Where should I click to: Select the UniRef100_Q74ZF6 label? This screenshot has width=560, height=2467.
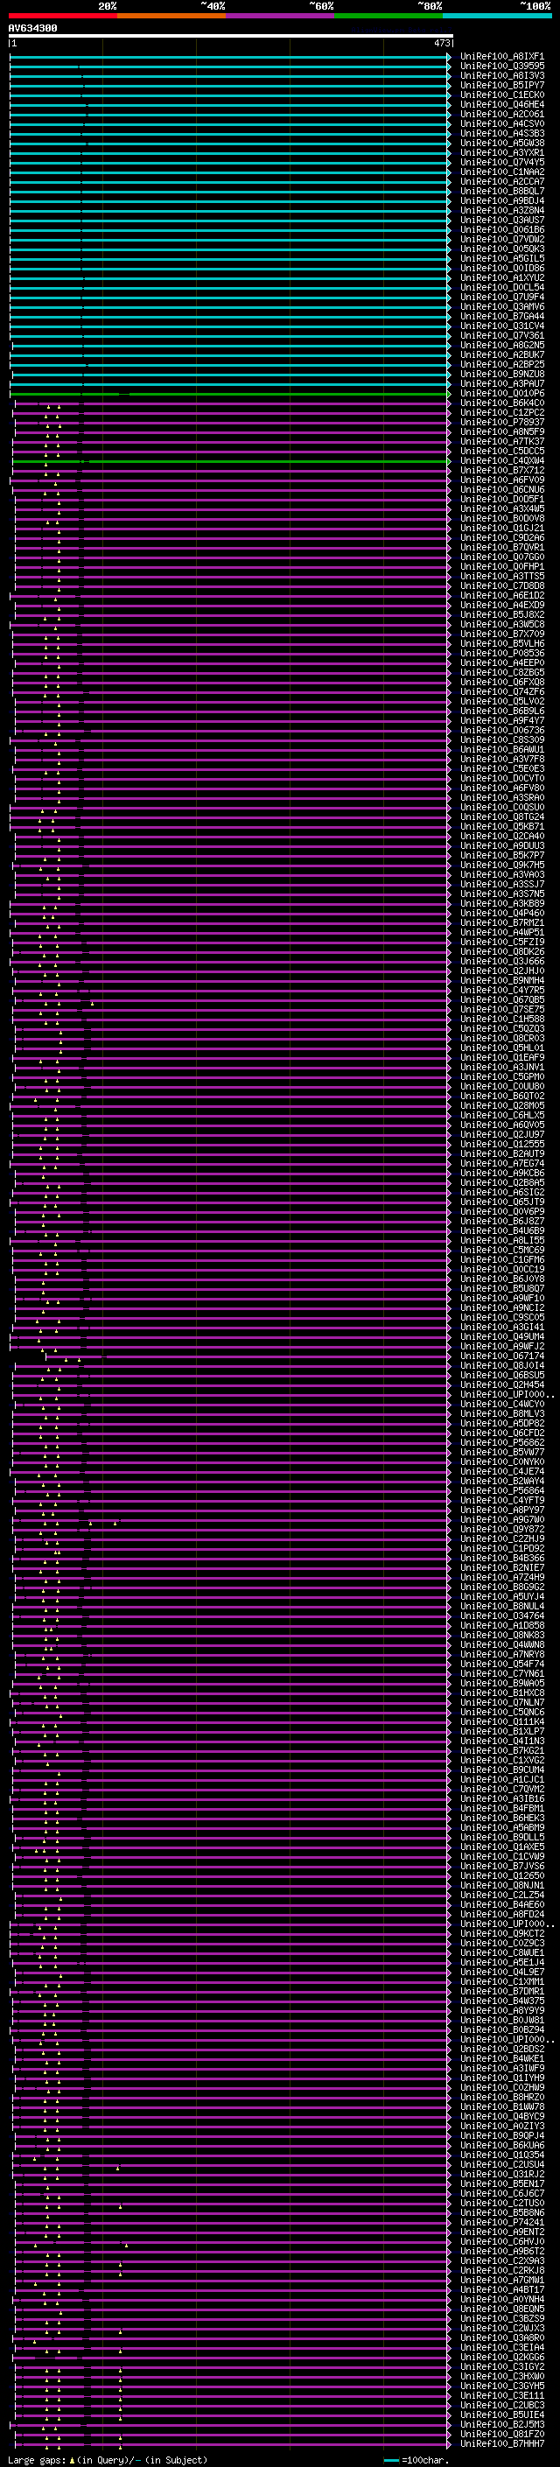501,691
